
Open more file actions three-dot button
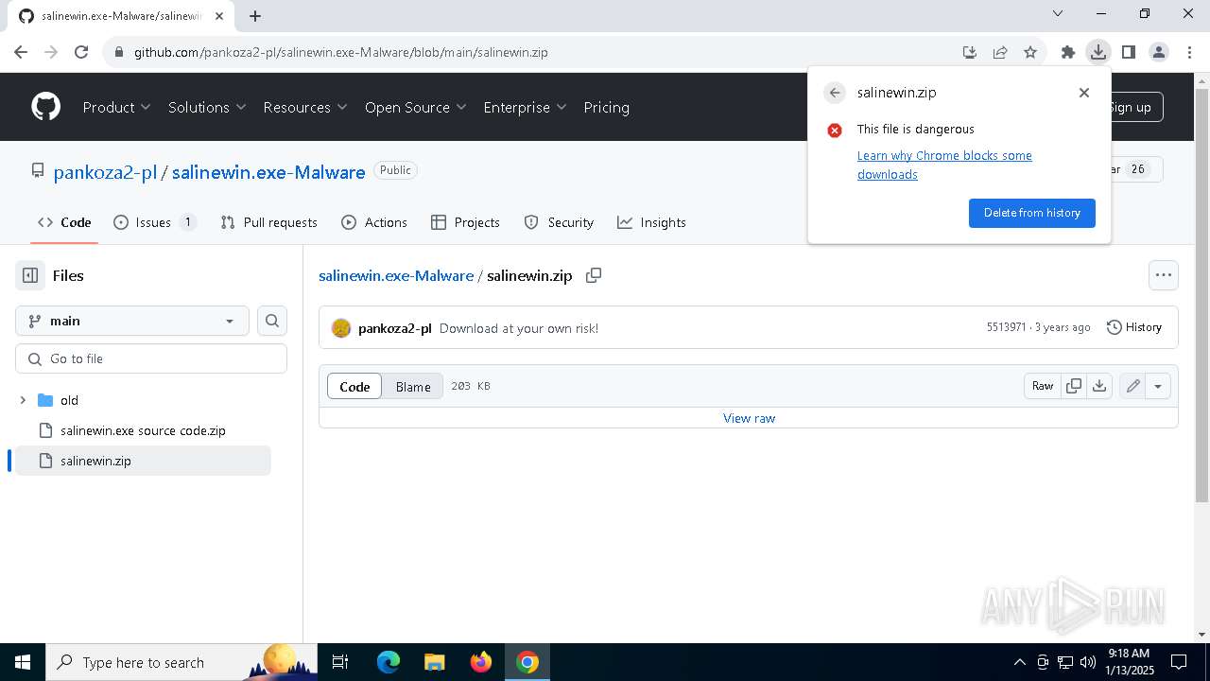[1164, 275]
